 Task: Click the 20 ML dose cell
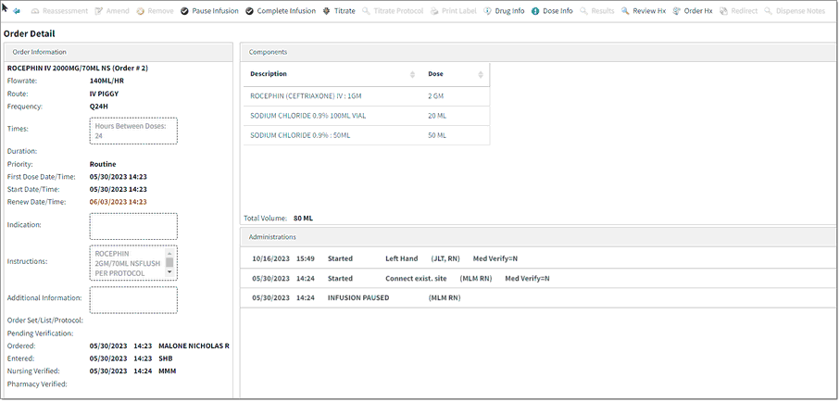[436, 116]
